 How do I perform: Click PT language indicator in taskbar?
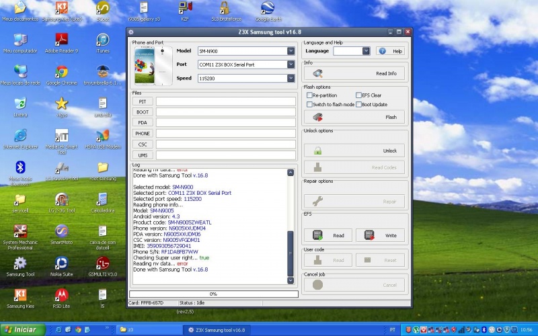tap(393, 330)
